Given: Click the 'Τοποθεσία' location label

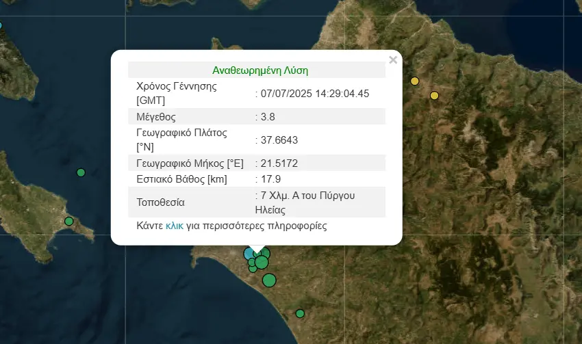Looking at the screenshot, I should pos(161,202).
